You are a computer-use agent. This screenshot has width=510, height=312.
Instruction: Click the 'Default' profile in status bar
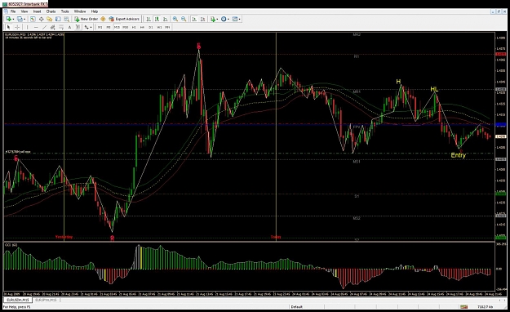point(297,307)
